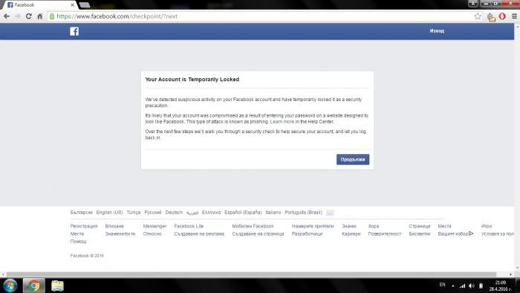This screenshot has width=520, height=293.
Task: Show hidden tray icons arrow
Action: tap(453, 286)
